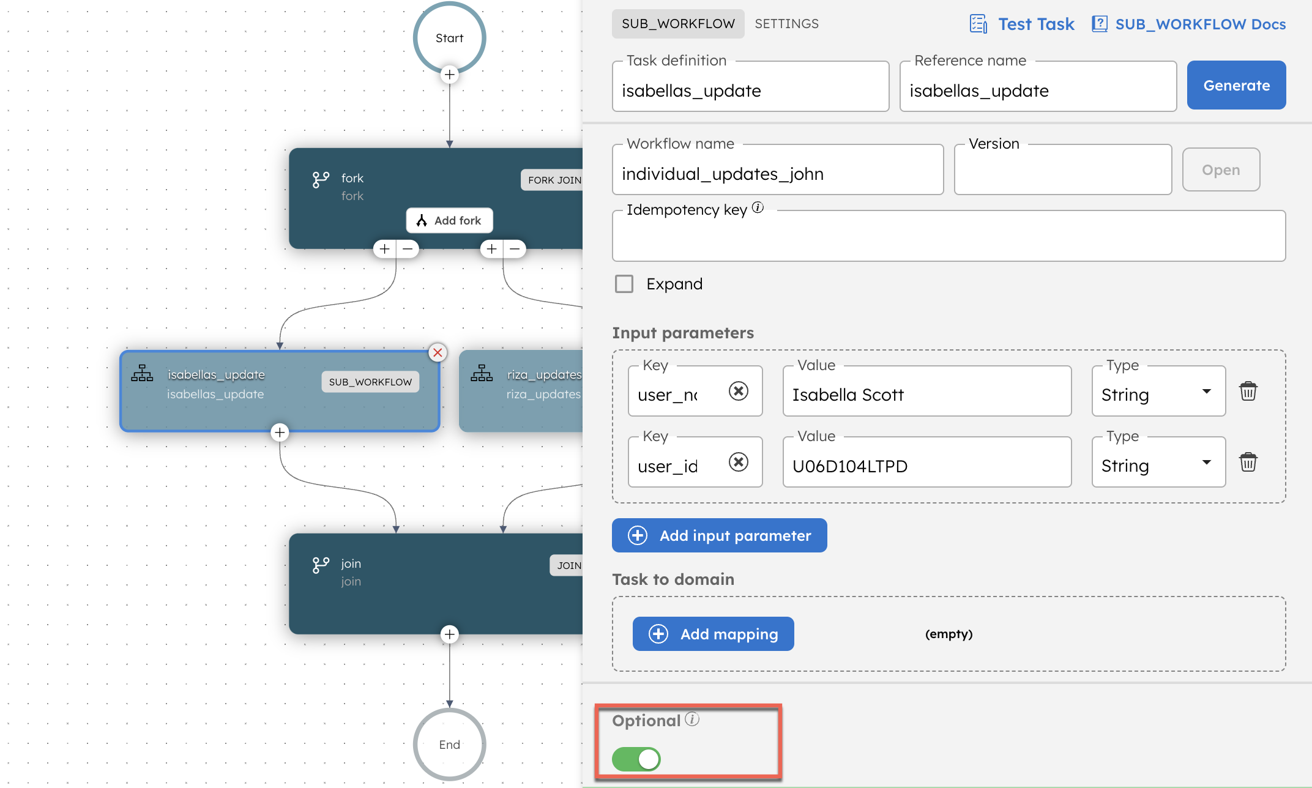The height and width of the screenshot is (788, 1312).
Task: Click the plus icon below join node
Action: [x=450, y=634]
